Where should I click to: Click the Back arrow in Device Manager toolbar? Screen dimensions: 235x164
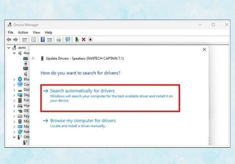tap(9, 39)
